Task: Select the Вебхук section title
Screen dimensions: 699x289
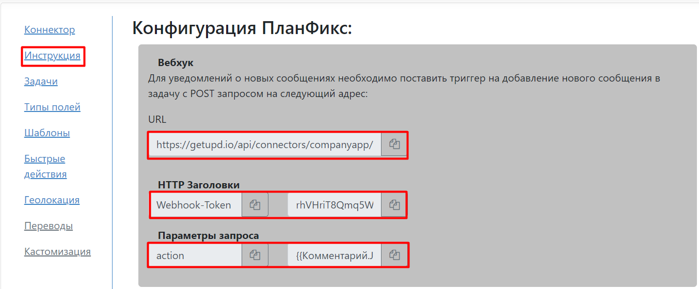Action: pos(176,62)
